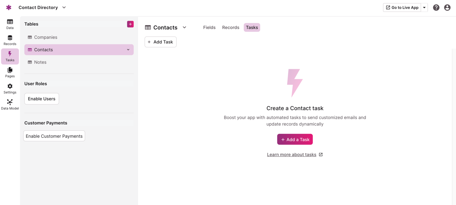Select the Notes table

79,62
